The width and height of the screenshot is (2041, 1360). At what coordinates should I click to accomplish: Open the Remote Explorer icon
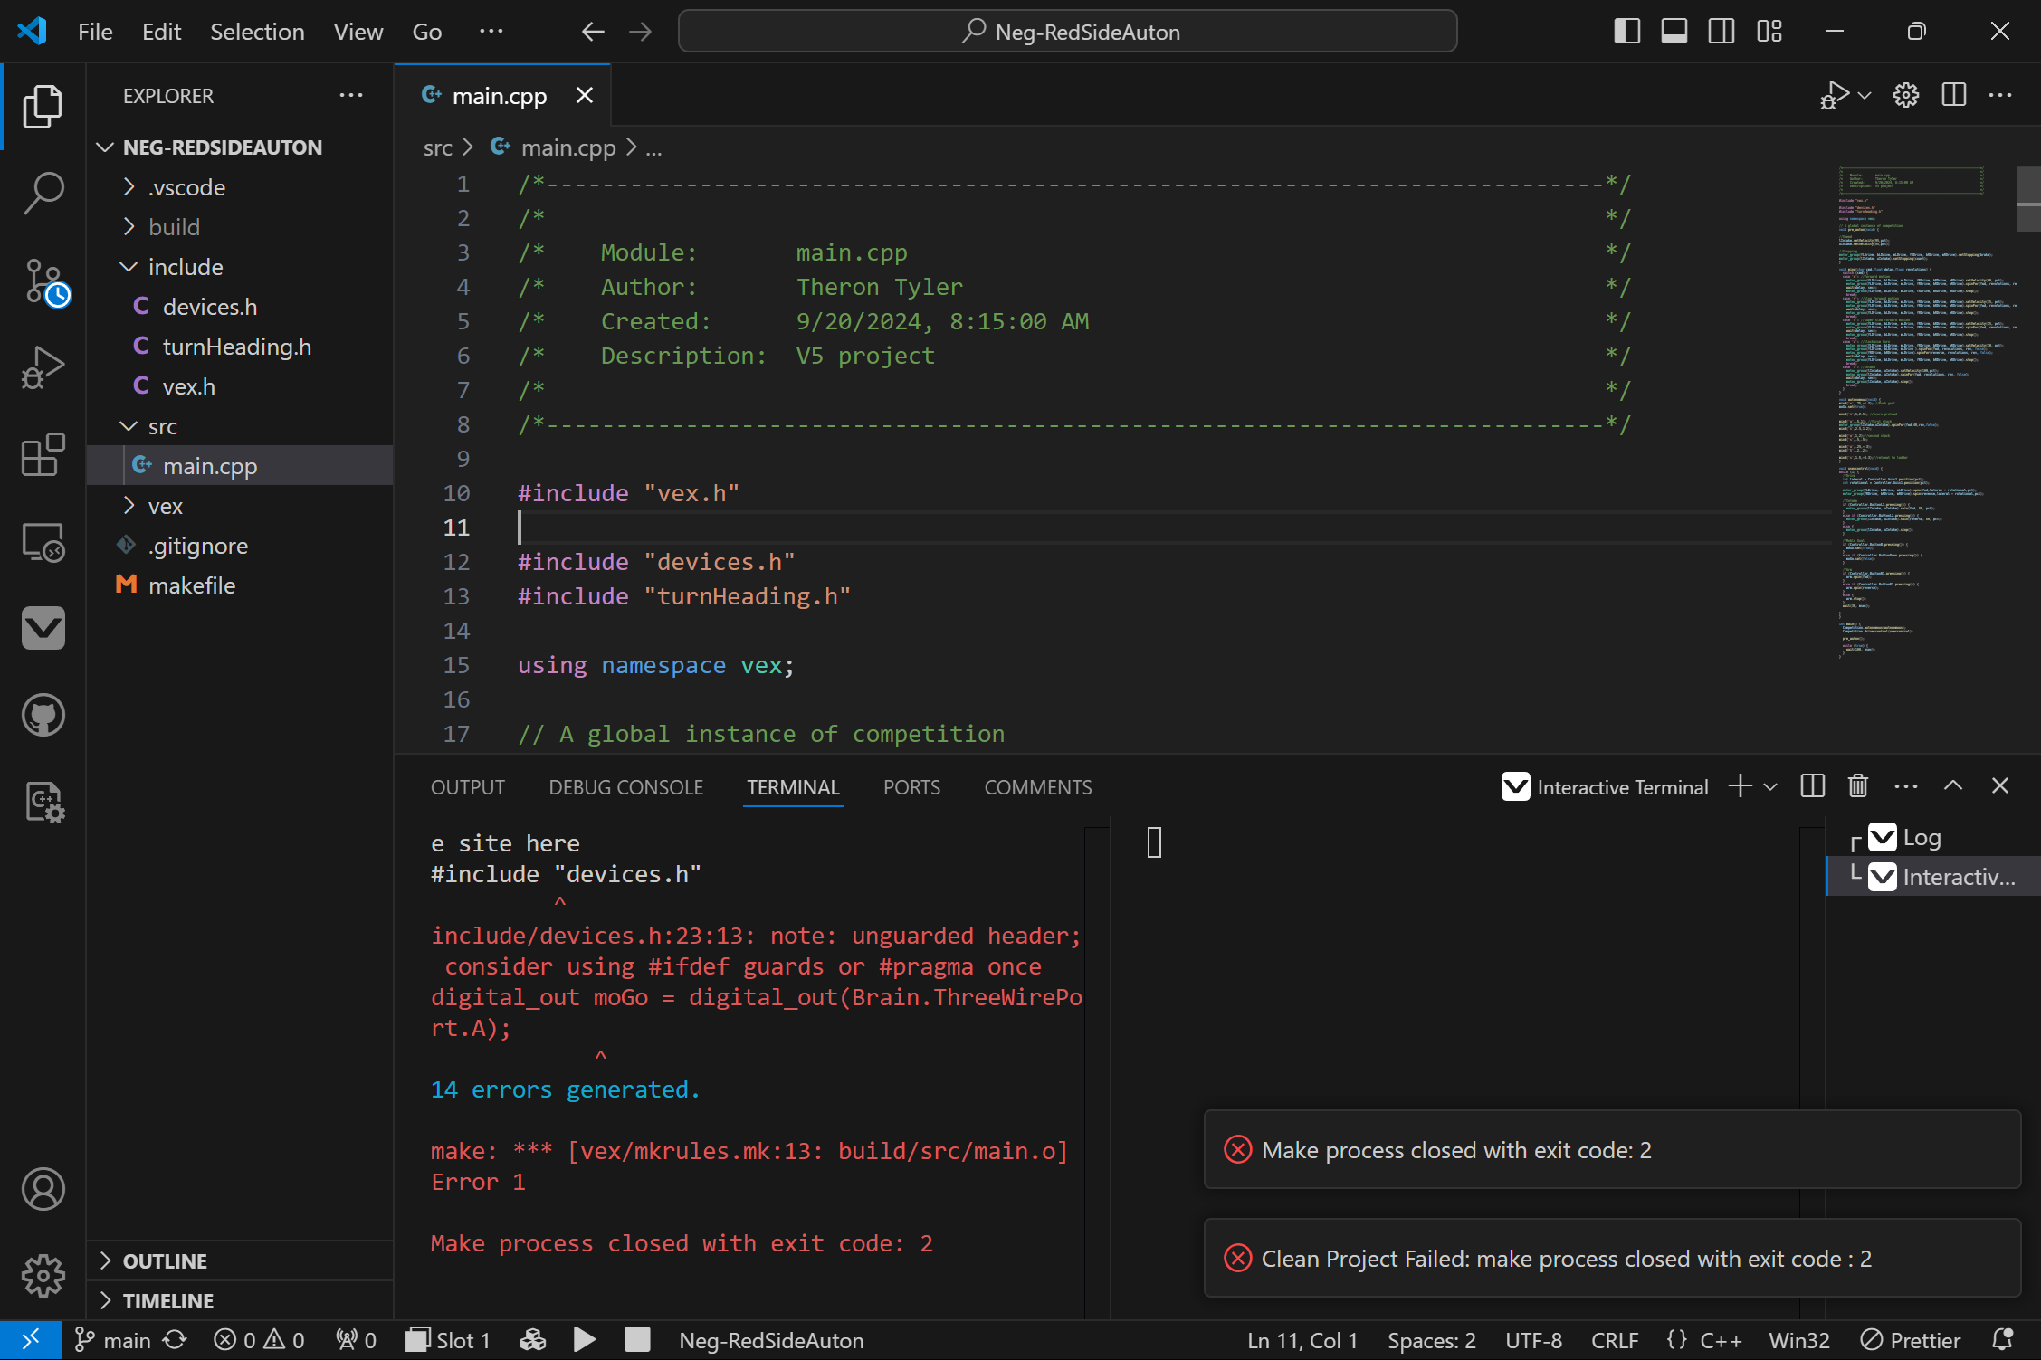pyautogui.click(x=43, y=542)
